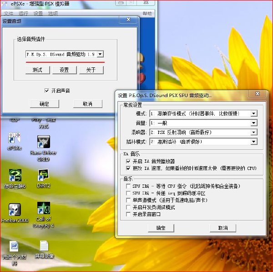Select the 高兼容性模式 text in 模式 field
Viewport: 273px width, 272px height.
pos(172,114)
